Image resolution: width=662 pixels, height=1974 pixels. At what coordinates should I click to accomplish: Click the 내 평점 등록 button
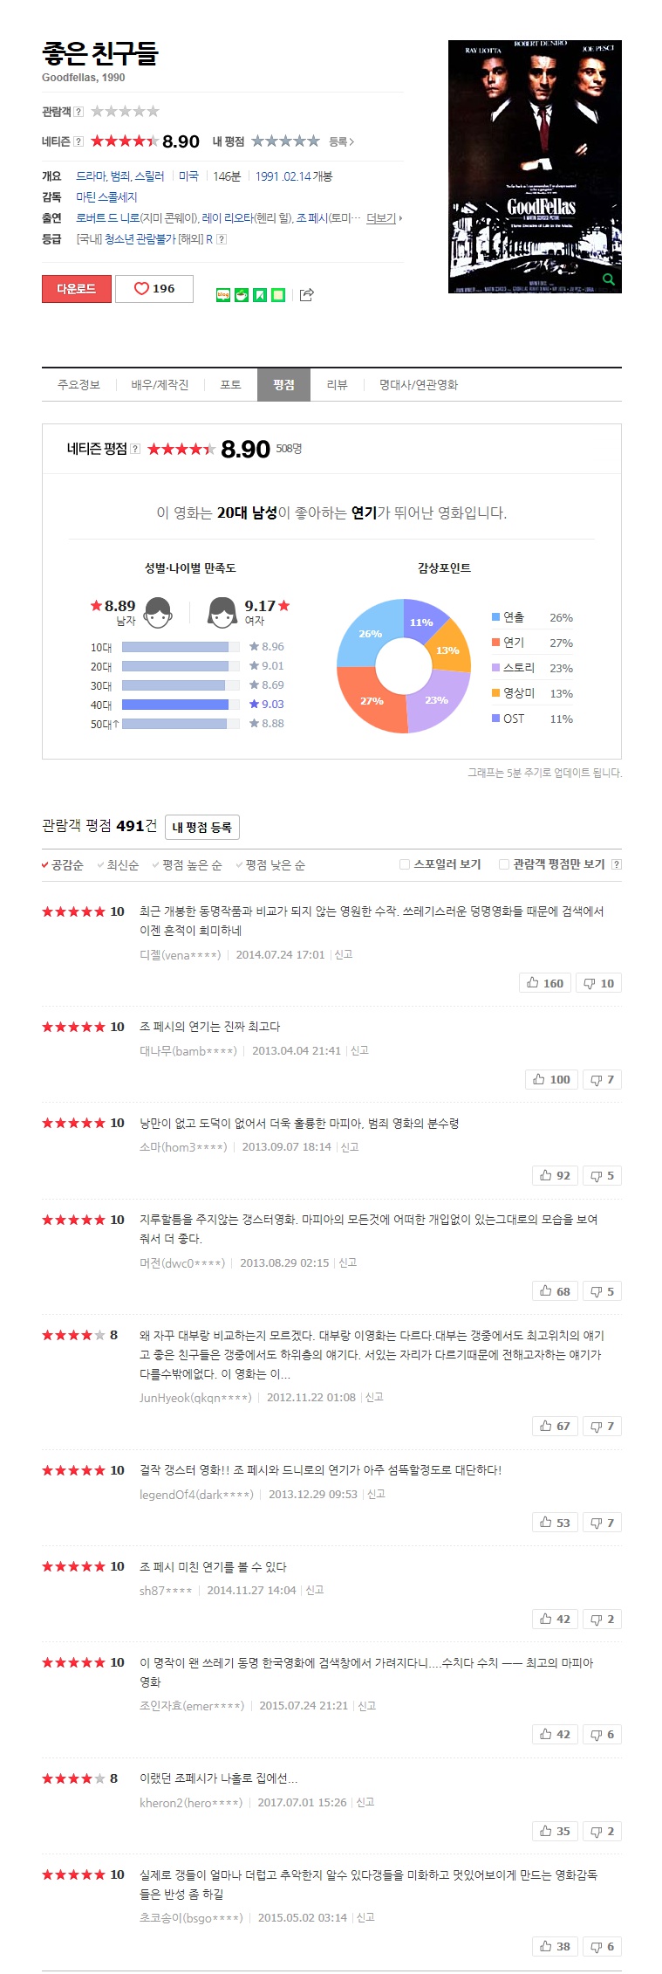[201, 827]
